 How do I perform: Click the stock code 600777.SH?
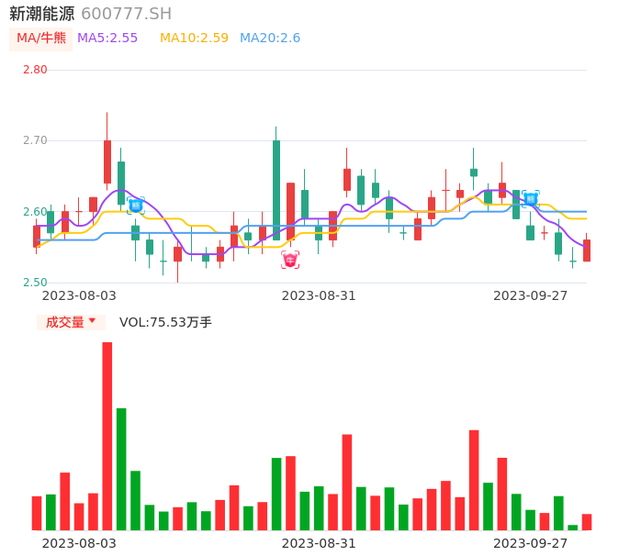[x=127, y=14]
